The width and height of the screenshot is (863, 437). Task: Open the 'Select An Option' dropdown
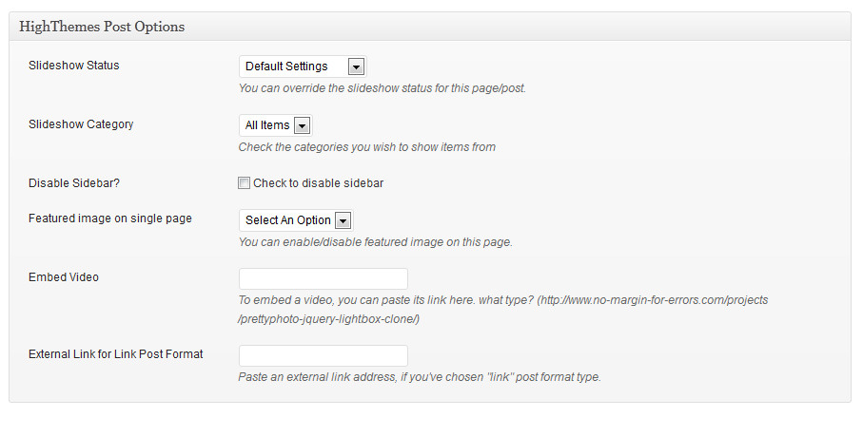(288, 220)
